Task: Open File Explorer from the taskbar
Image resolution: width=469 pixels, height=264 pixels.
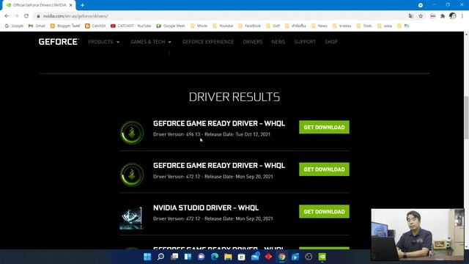Action: click(x=228, y=257)
